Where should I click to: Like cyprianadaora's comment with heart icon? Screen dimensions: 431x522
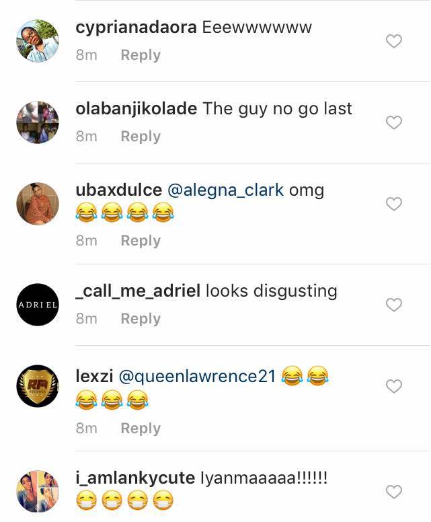(394, 41)
